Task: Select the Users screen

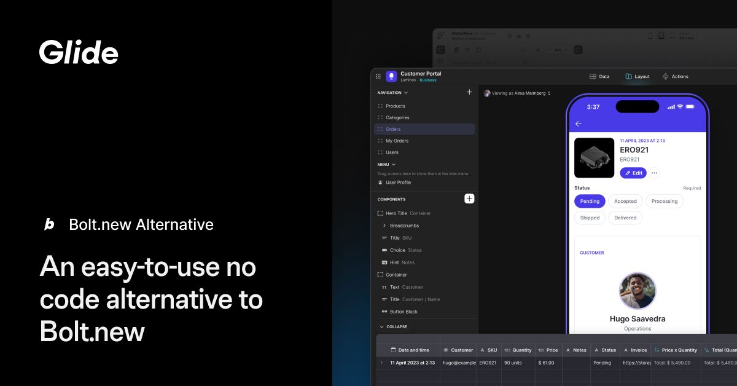Action: pos(424,152)
